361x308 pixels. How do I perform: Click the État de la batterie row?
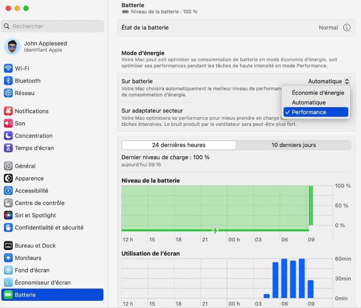(236, 28)
